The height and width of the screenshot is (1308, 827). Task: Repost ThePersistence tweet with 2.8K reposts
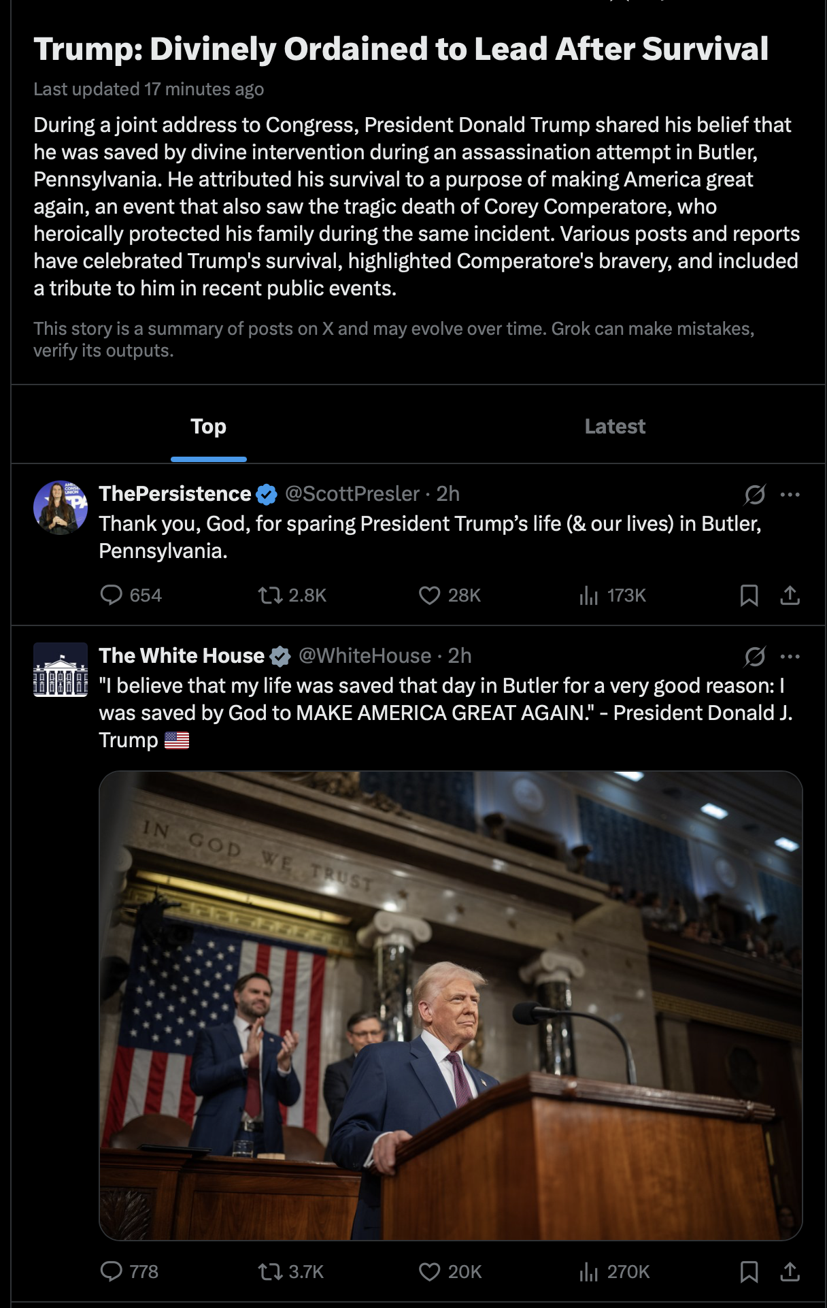pyautogui.click(x=292, y=595)
